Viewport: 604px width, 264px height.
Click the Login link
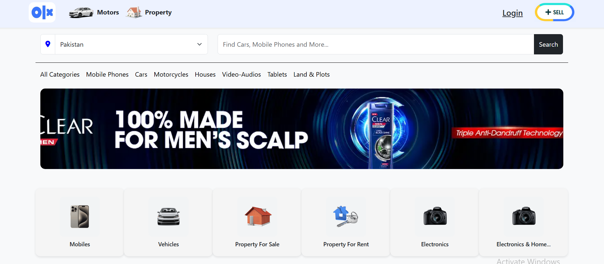click(512, 13)
